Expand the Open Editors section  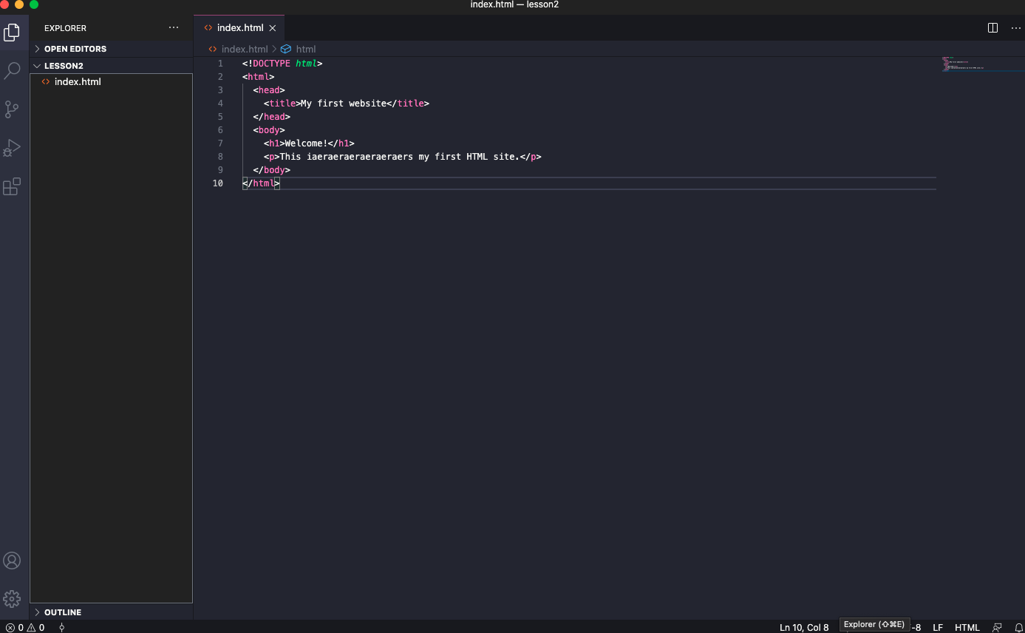click(x=75, y=49)
